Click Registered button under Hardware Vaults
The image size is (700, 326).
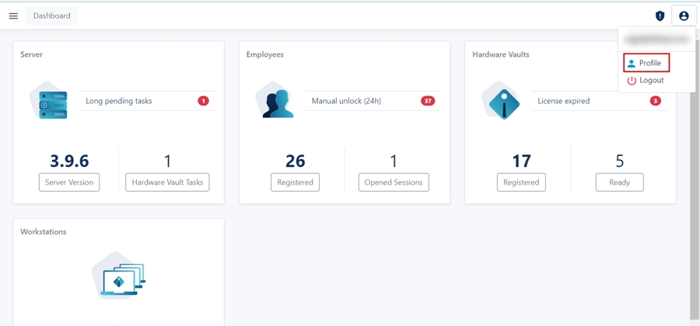tap(521, 182)
